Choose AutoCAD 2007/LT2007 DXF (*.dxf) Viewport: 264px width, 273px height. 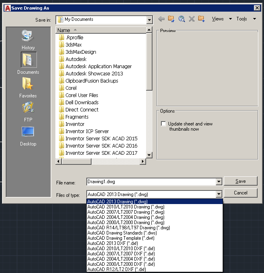154,253
